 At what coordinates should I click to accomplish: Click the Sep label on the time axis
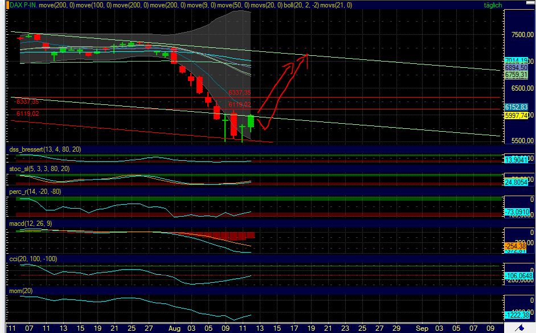click(x=422, y=329)
